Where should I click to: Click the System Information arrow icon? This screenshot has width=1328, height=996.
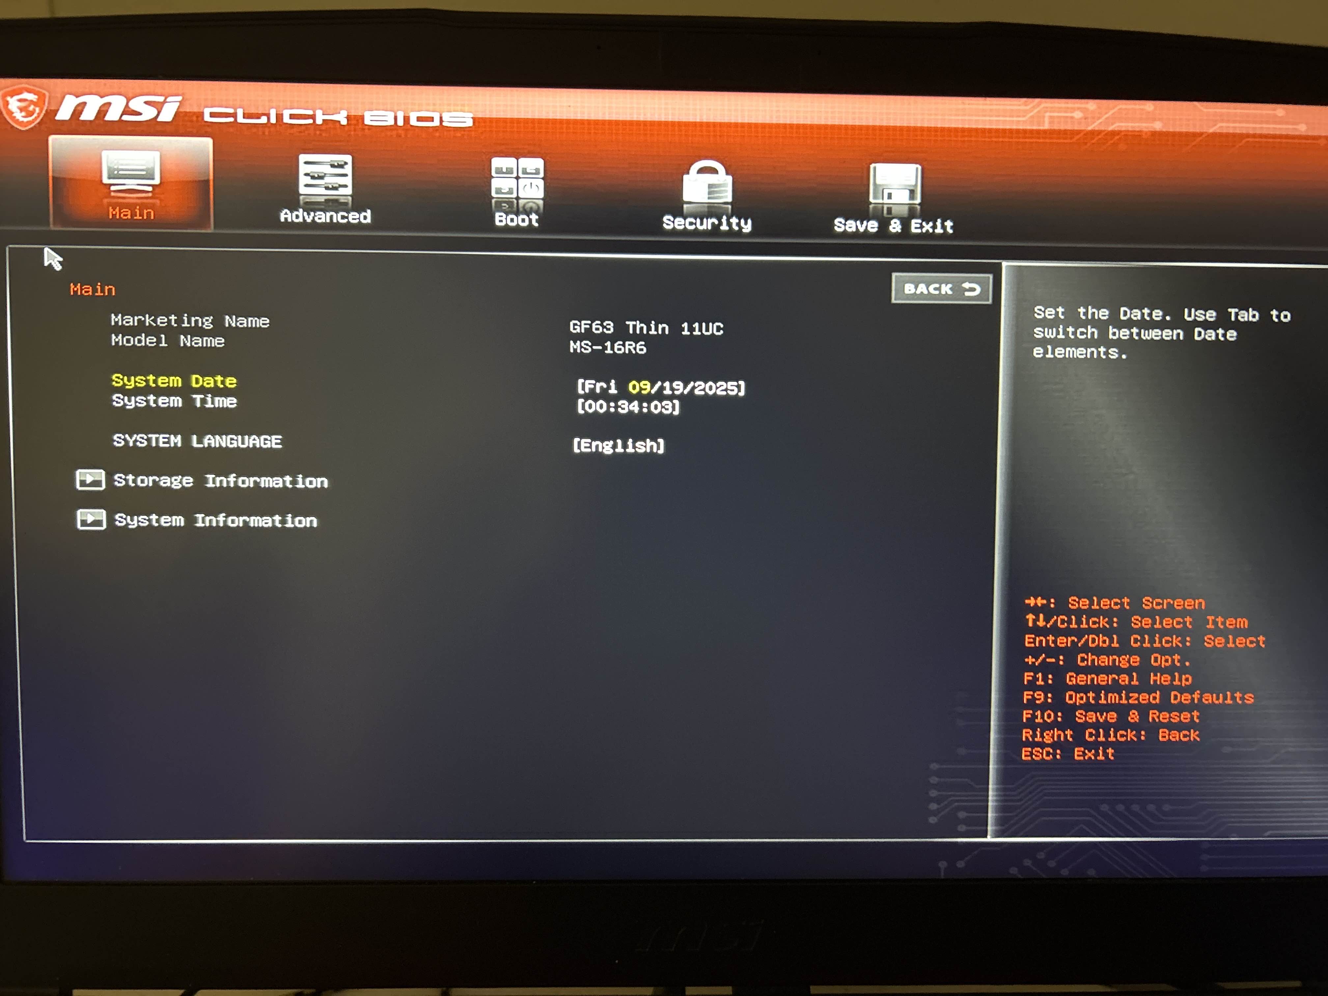(91, 519)
